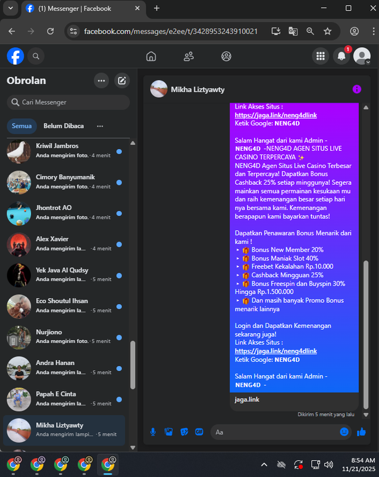Viewport: 379px width, 477px height.
Task: Open a new browser tab with plus
Action: [x=156, y=8]
